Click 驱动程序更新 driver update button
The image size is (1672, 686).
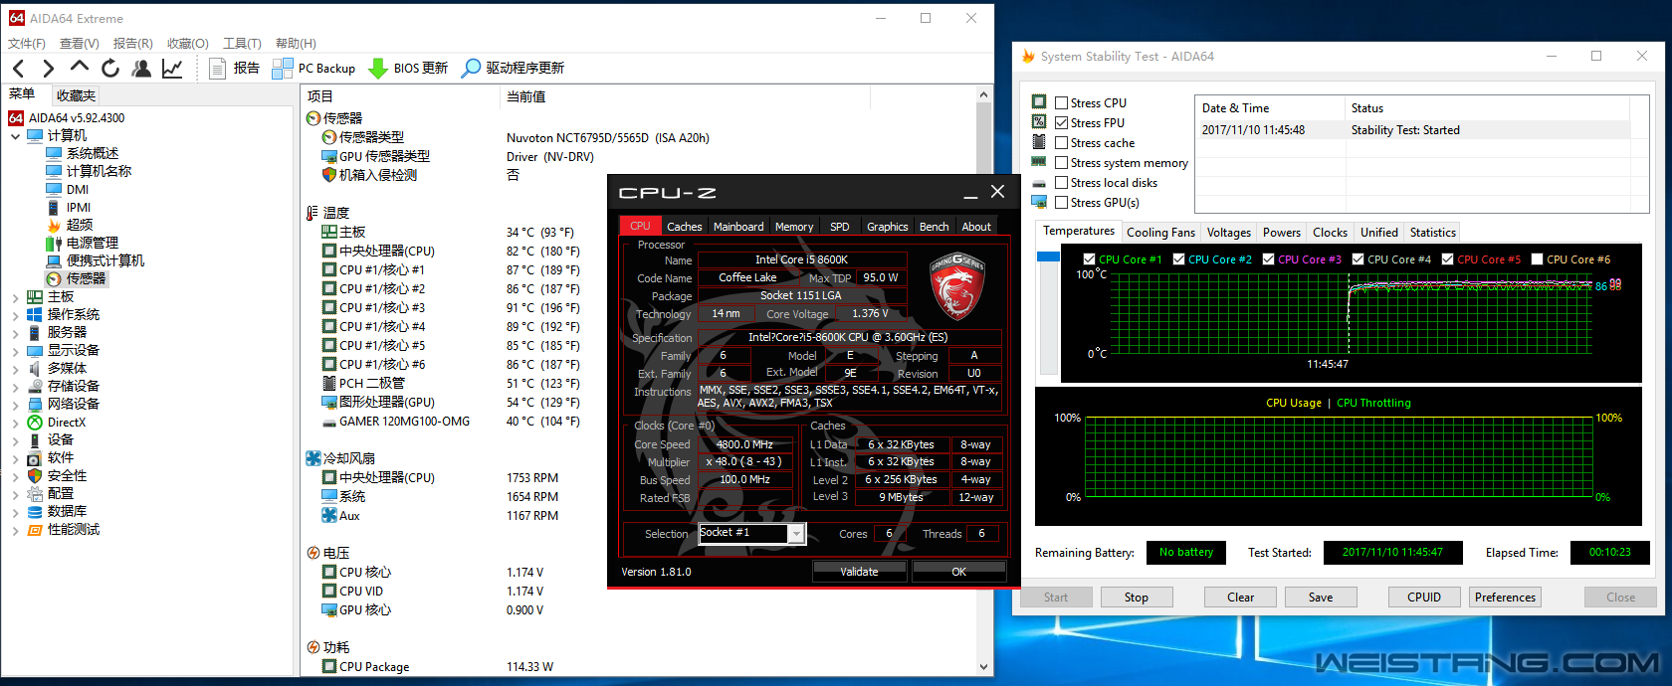point(513,68)
